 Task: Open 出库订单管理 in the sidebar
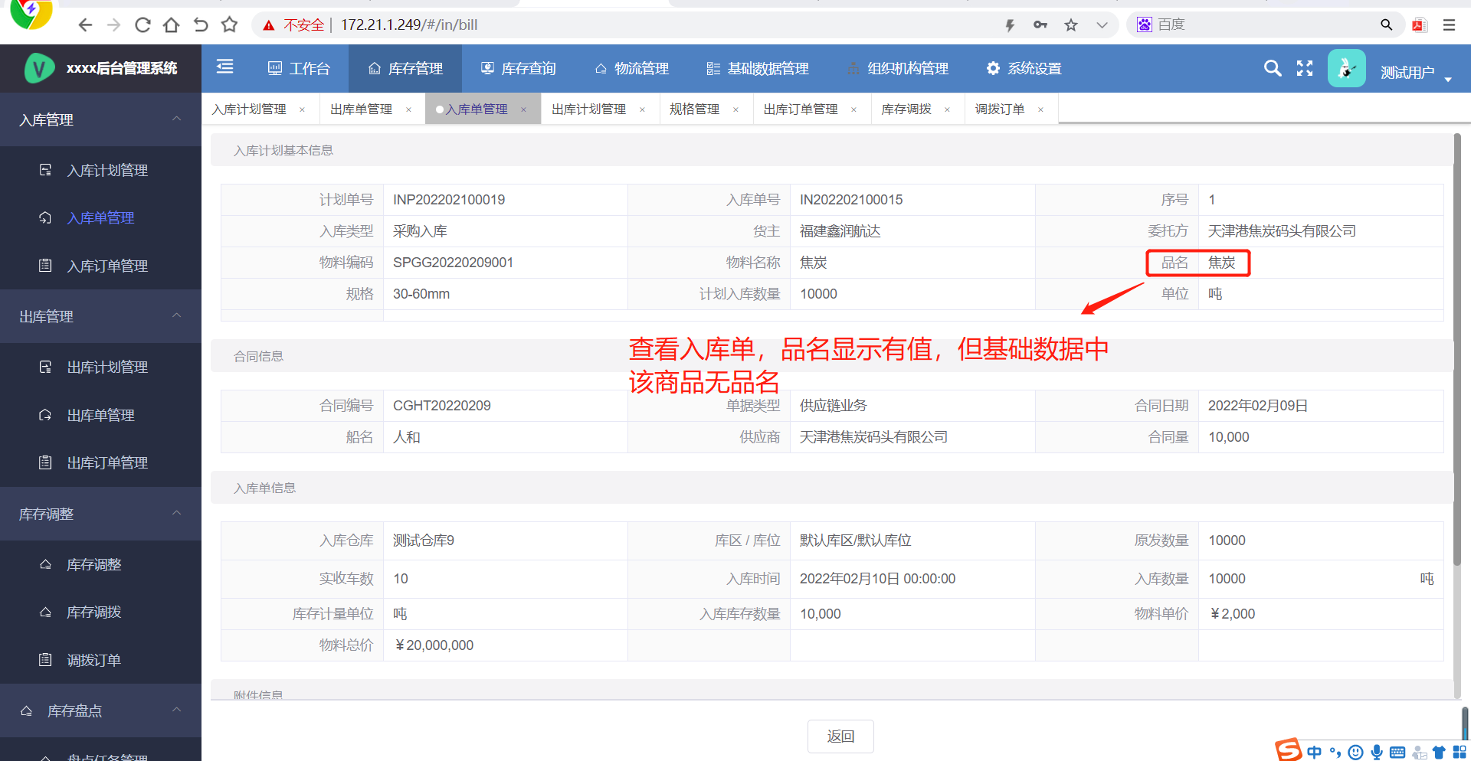point(100,462)
